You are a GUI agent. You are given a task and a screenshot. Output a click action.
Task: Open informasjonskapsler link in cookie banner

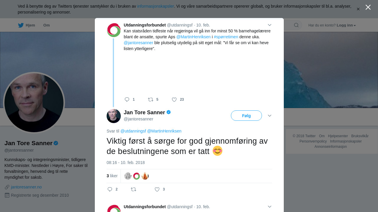155,6
